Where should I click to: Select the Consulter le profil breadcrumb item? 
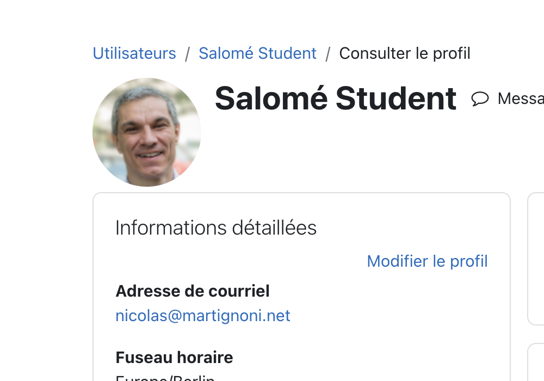[405, 53]
